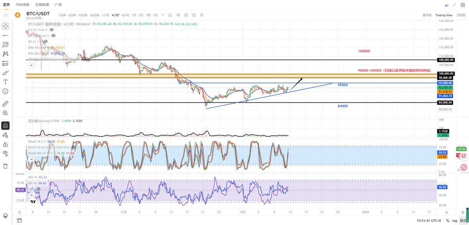Select the Text annotation tool

[x=5, y=82]
